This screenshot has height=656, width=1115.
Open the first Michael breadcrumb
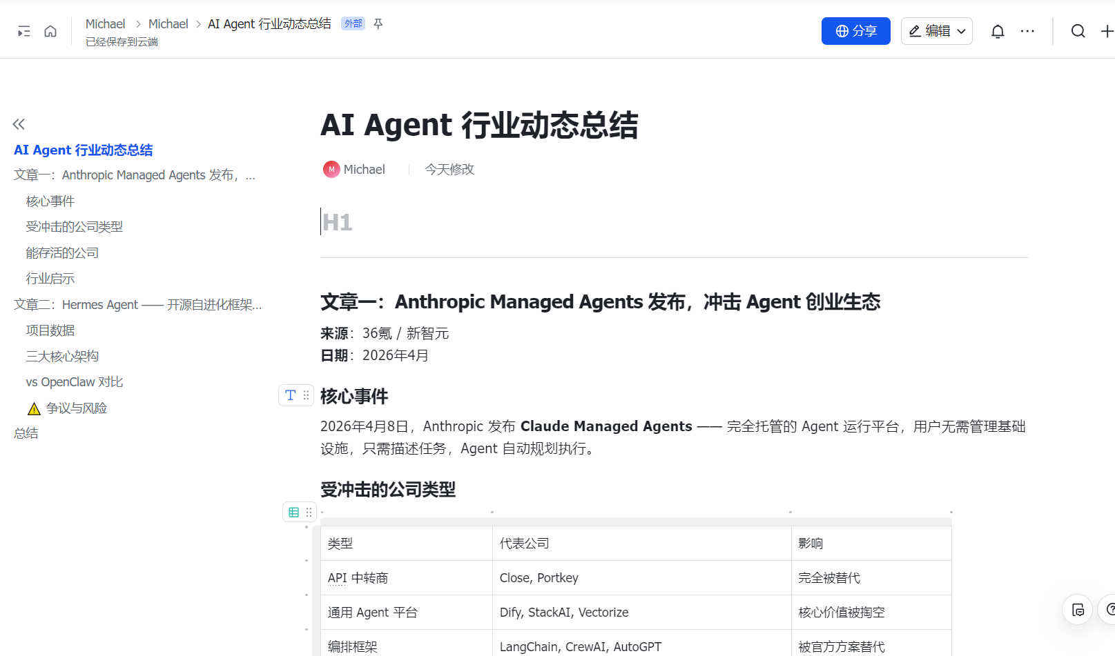pyautogui.click(x=105, y=24)
